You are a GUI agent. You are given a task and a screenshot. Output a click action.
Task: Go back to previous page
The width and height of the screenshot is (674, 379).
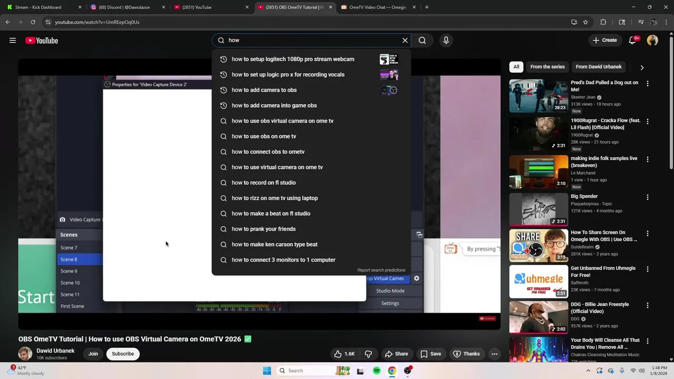pyautogui.click(x=7, y=22)
